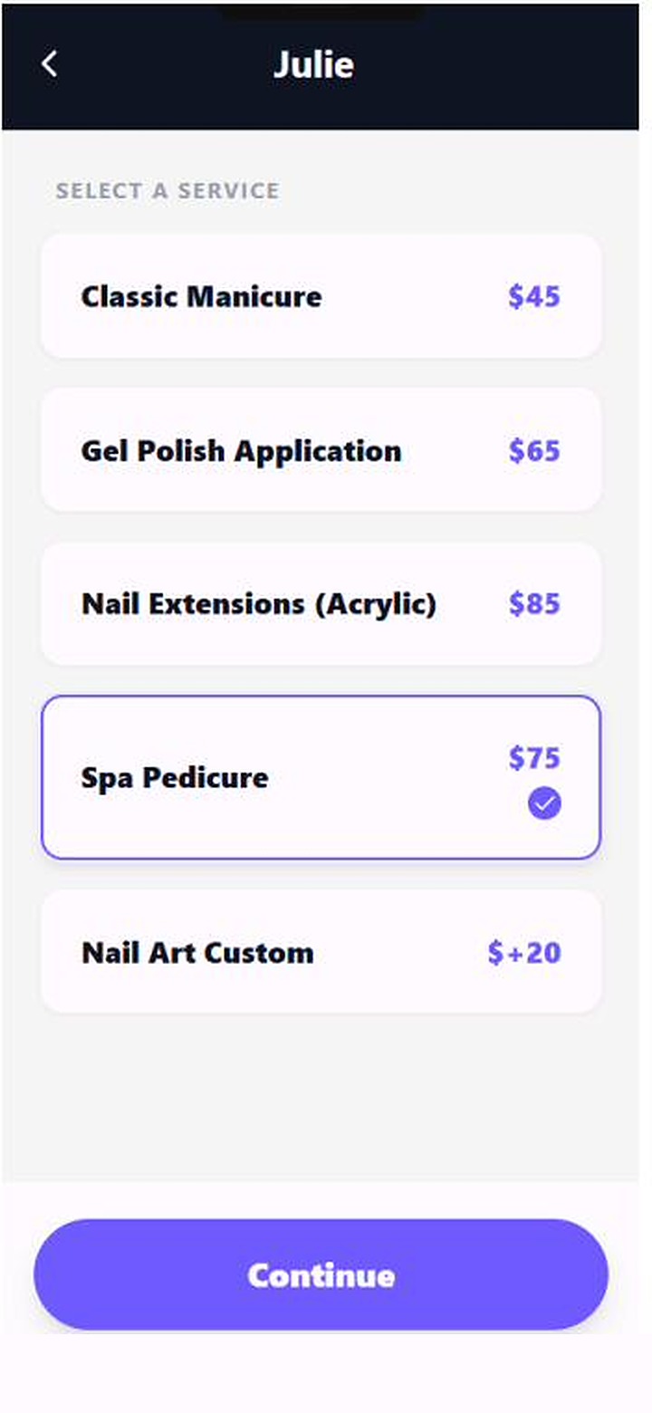Click the word (Acrylic) in Nail Extensions
This screenshot has width=652, height=1413.
376,604
